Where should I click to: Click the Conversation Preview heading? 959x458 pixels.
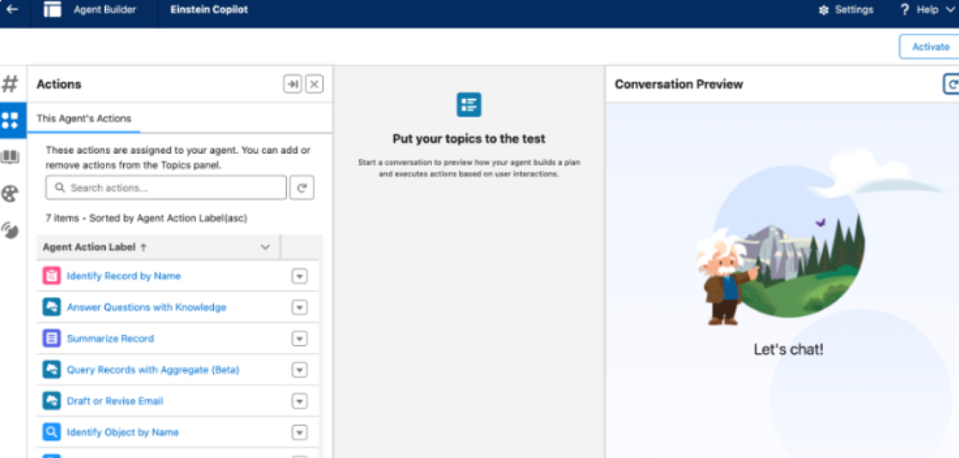click(x=678, y=84)
